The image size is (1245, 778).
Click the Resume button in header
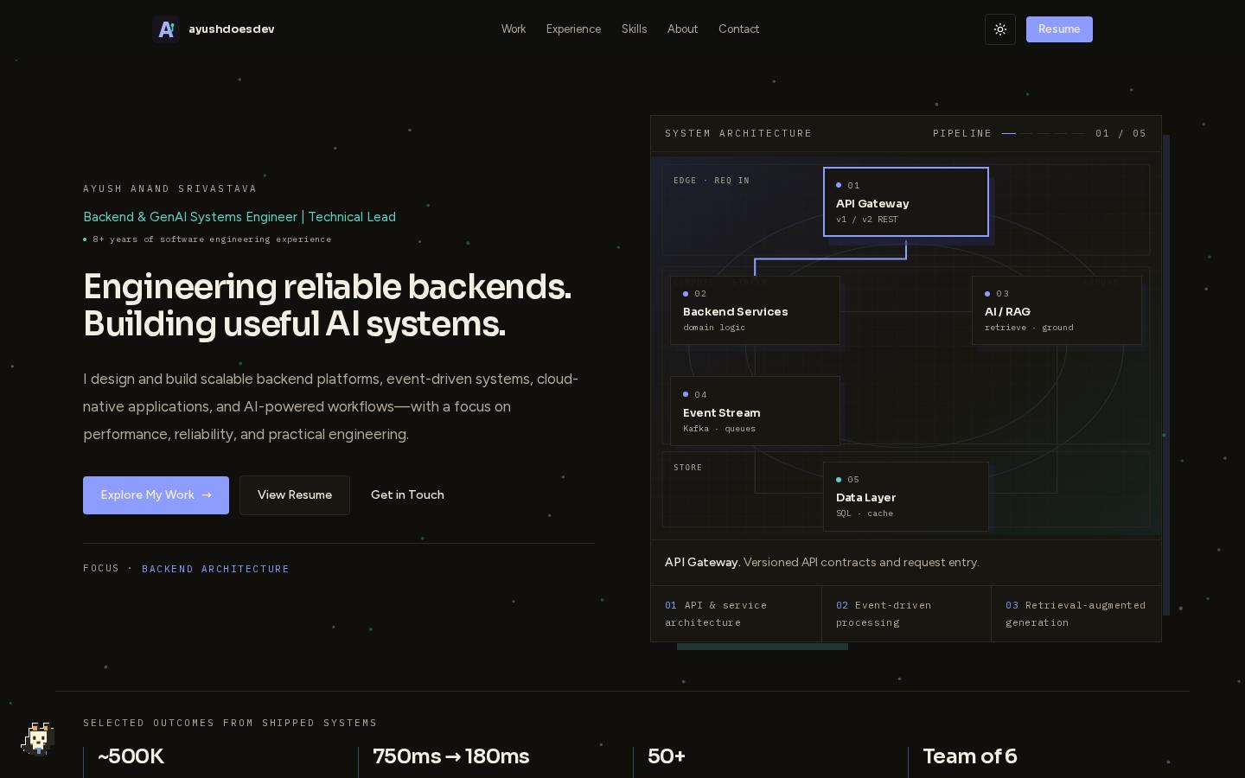[1059, 29]
